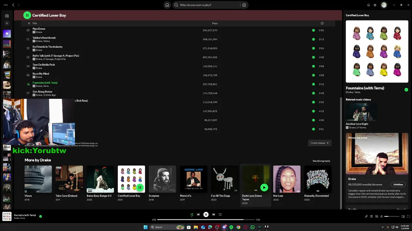The width and height of the screenshot is (412, 231).
Task: Collapse Your Library sidebar icon
Action: point(7,16)
